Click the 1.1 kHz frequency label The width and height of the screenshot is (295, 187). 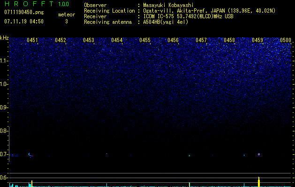pos(3,61)
